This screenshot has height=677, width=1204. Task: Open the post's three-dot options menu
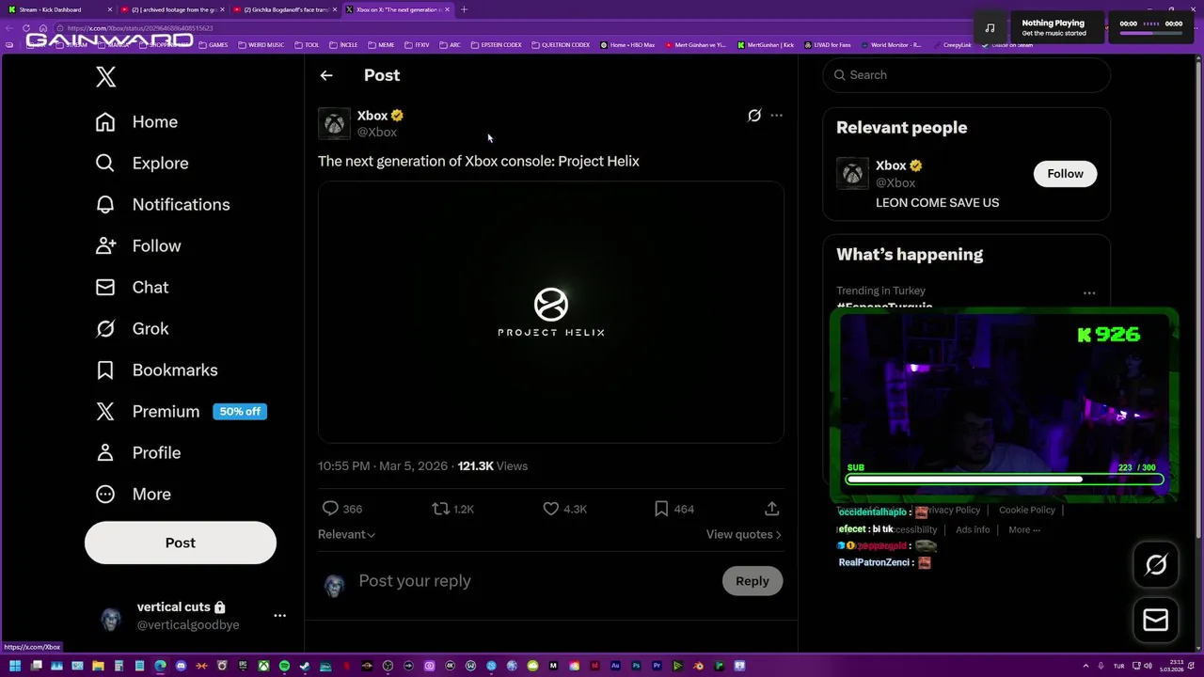pos(776,116)
